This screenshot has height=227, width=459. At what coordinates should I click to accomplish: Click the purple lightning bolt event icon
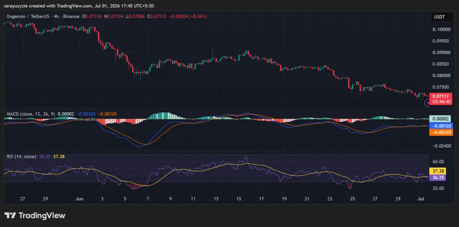tap(427, 103)
